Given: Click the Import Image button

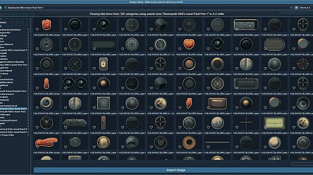Looking at the screenshot, I should click(x=176, y=170).
